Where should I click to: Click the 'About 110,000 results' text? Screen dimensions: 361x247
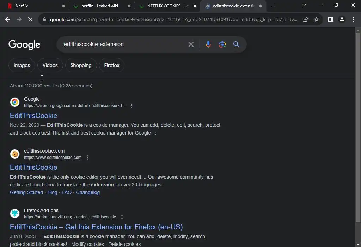pos(51,86)
